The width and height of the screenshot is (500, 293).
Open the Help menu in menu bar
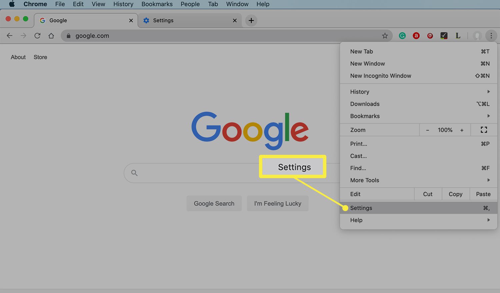(x=263, y=4)
